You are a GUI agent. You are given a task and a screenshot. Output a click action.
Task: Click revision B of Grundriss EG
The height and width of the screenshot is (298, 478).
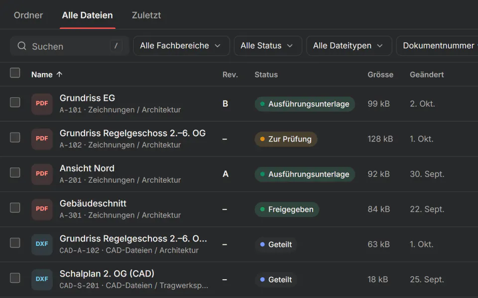pyautogui.click(x=225, y=104)
